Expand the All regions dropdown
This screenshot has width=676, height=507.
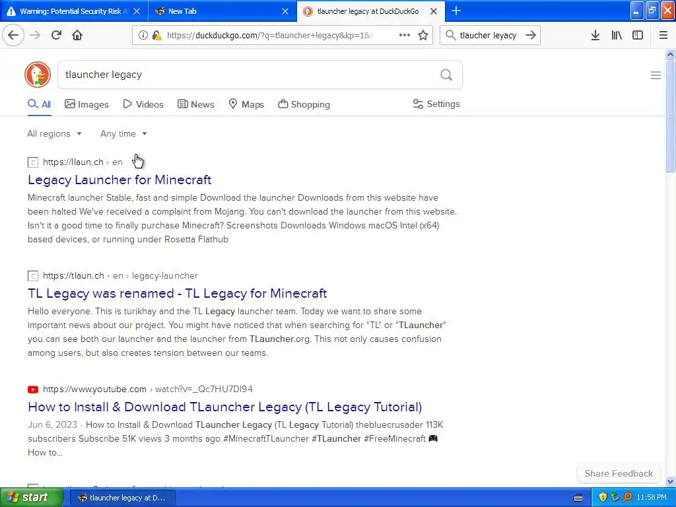pos(54,133)
